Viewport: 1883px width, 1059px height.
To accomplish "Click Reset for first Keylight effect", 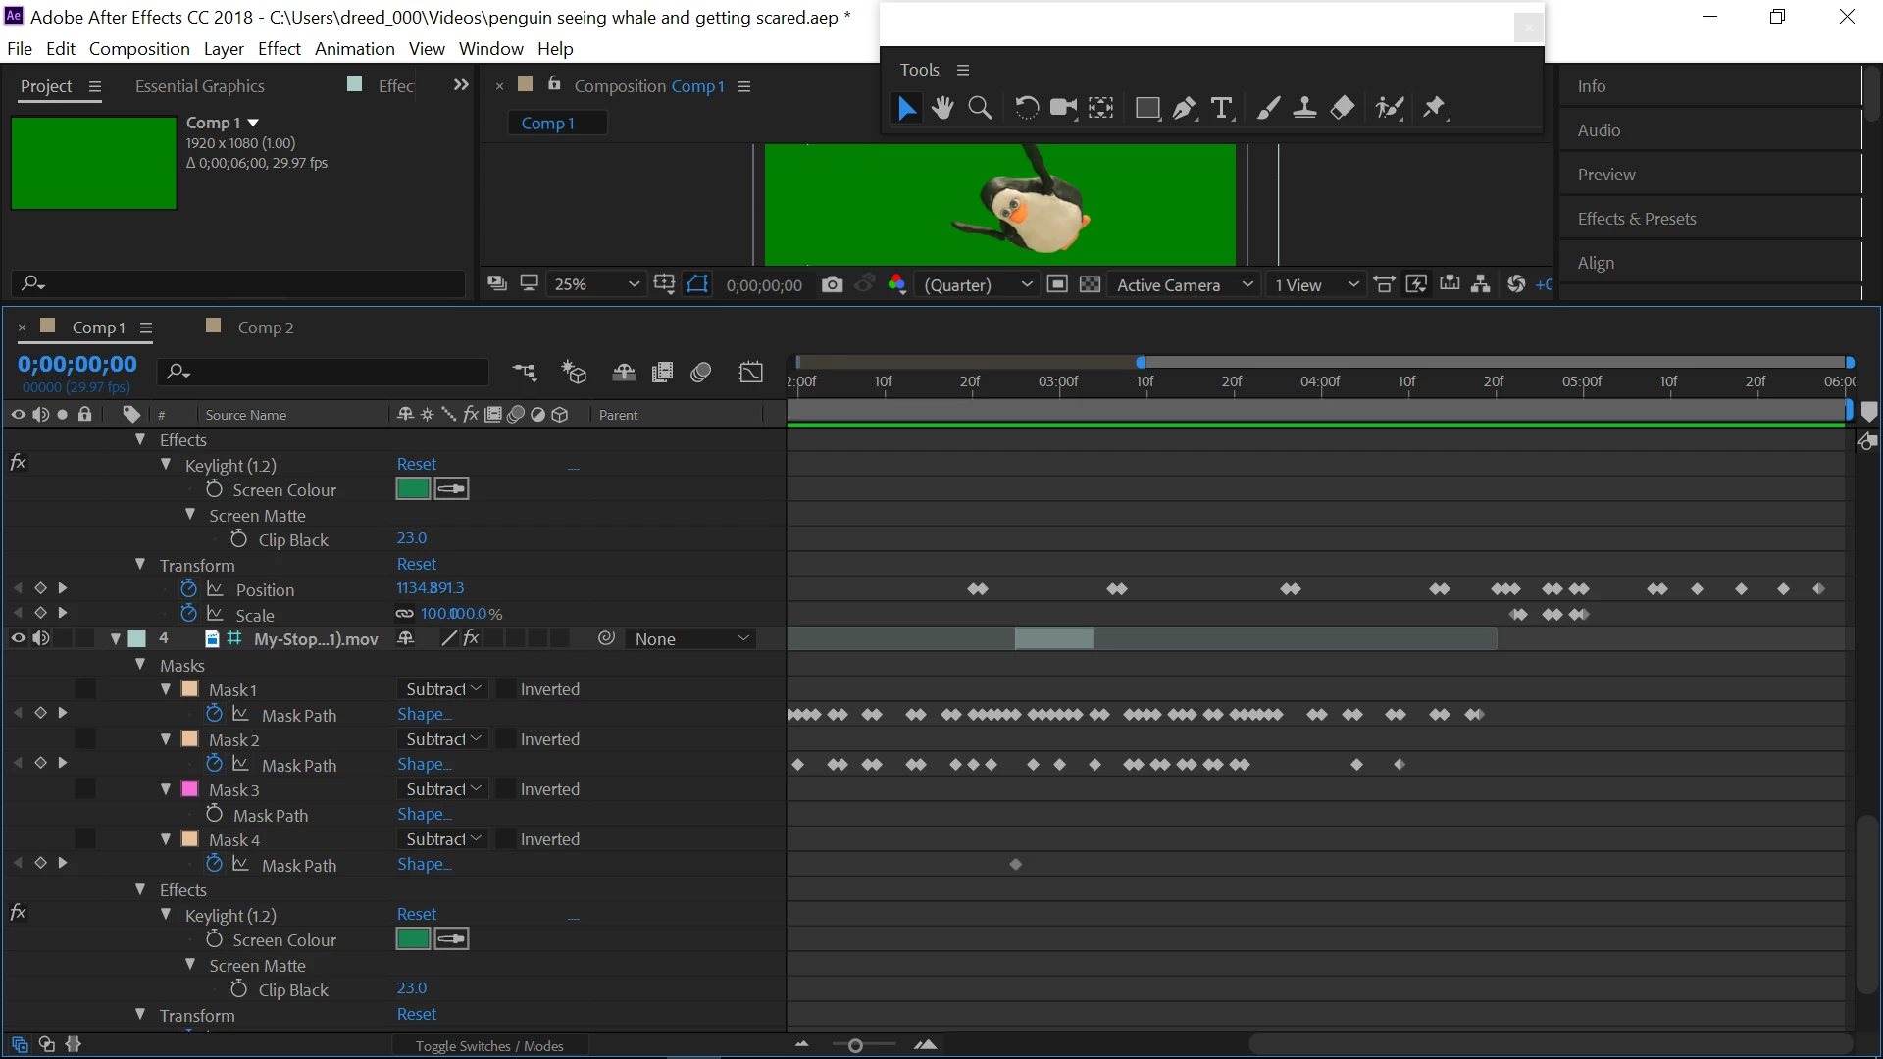I will [x=417, y=464].
